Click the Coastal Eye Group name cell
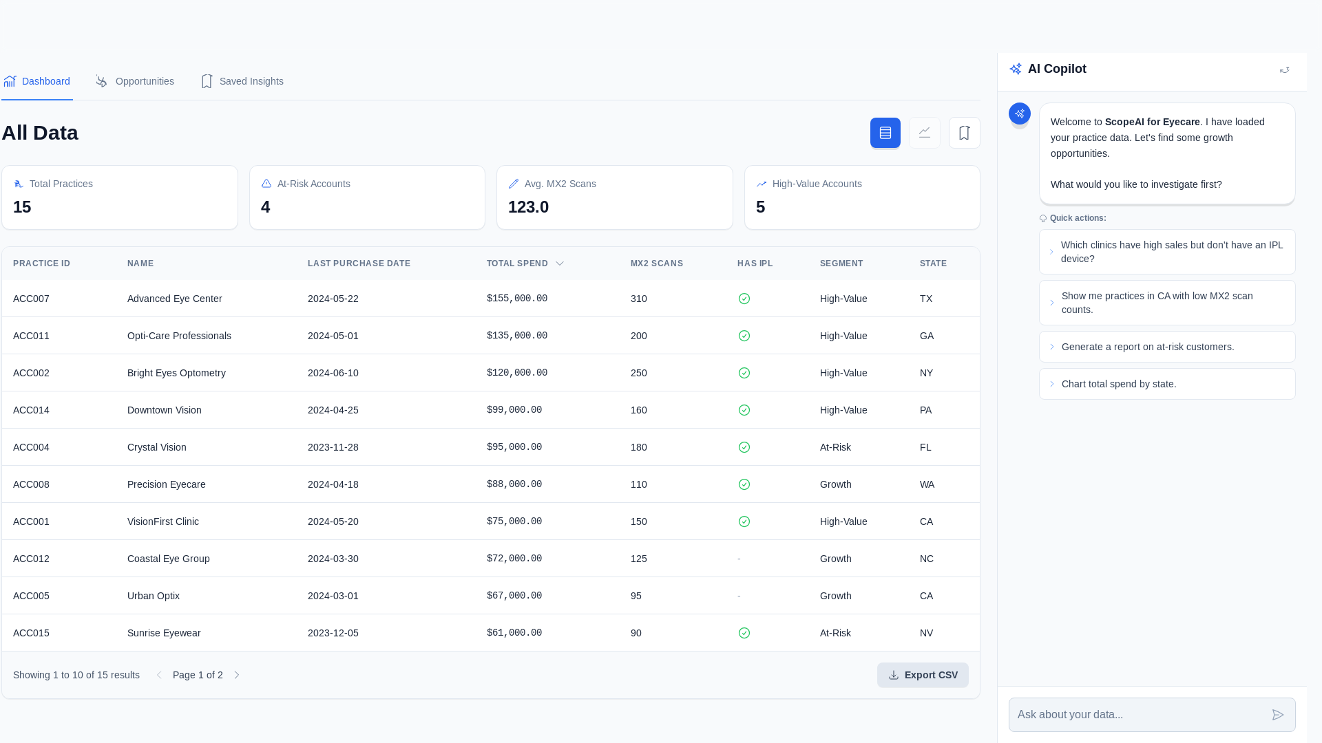The width and height of the screenshot is (1322, 743). tap(169, 559)
